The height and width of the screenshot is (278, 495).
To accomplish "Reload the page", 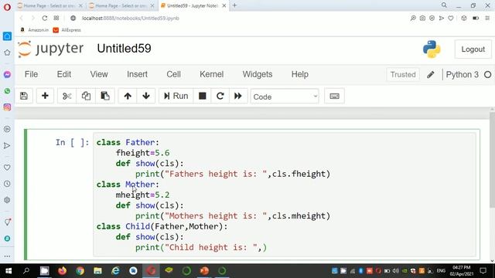I will click(45, 19).
